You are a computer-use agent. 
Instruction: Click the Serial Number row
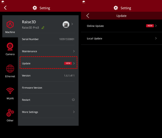(x=48, y=39)
